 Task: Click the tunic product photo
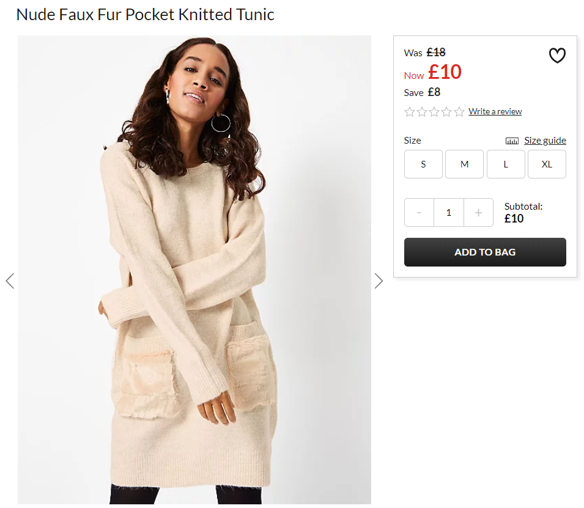click(194, 270)
